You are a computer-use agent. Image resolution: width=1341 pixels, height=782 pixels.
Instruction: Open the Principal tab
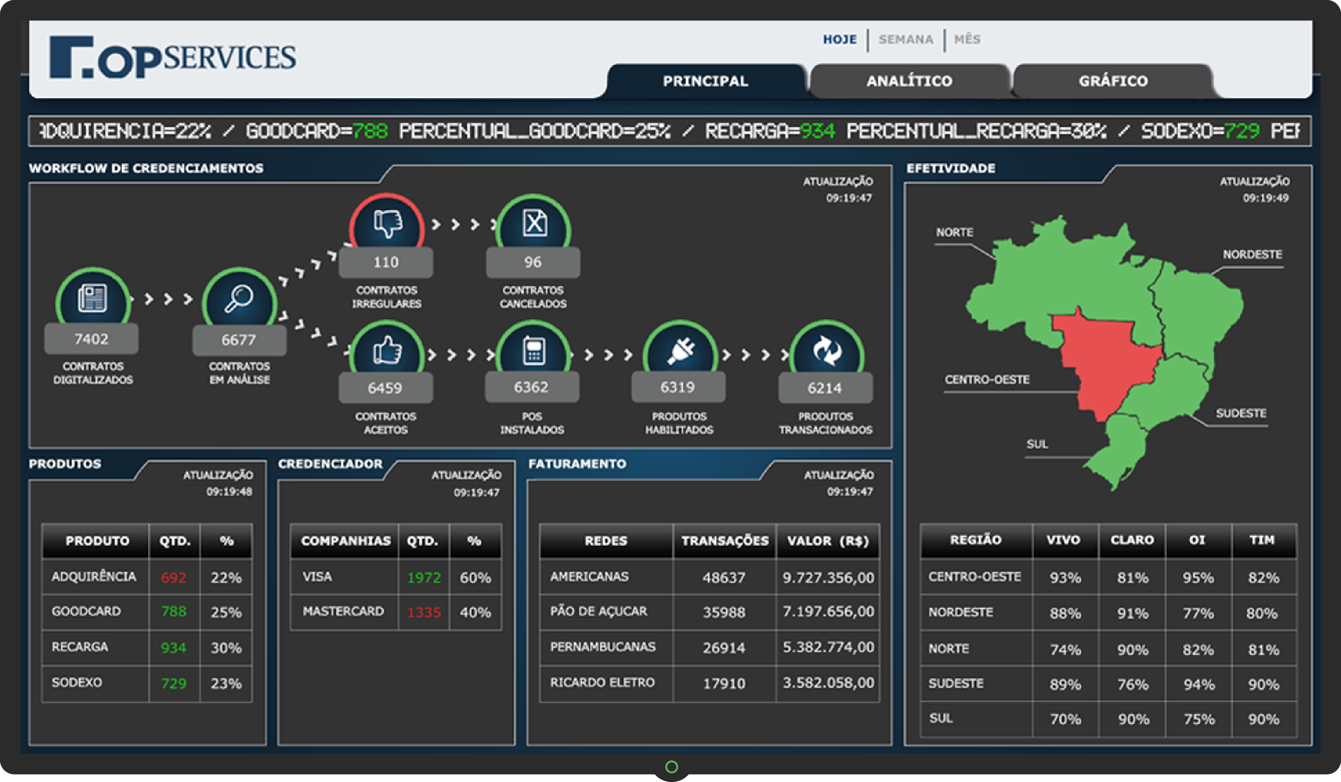click(x=705, y=81)
